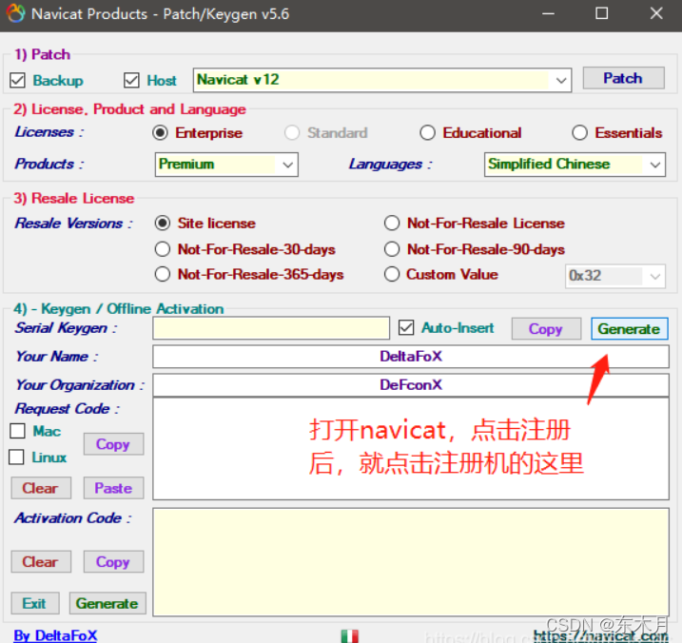This screenshot has height=643, width=682.
Task: Select Custom Value radio option
Action: [x=392, y=274]
